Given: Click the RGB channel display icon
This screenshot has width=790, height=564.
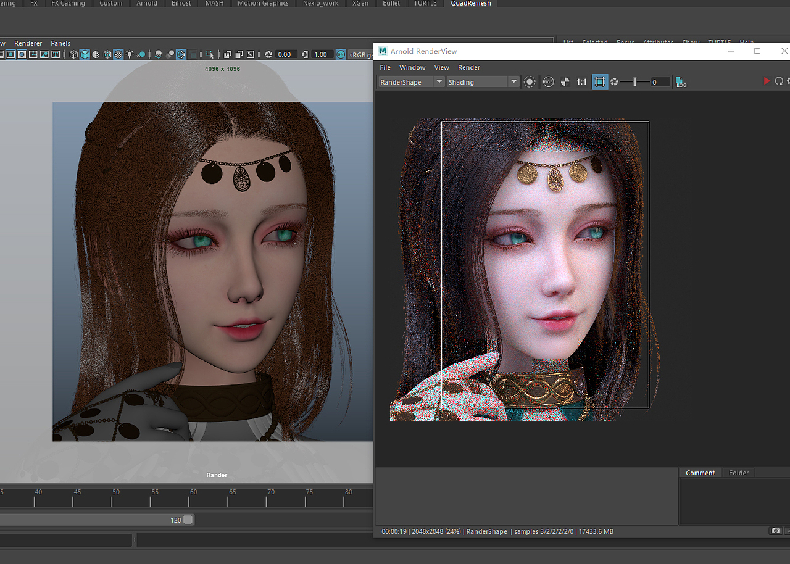Looking at the screenshot, I should click(548, 82).
